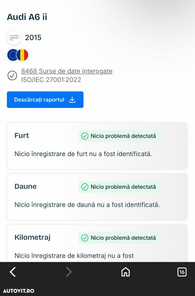This screenshot has height=296, width=195.
Task: Tap the 'Audi A6 ii' vehicle title
Action: tap(27, 17)
